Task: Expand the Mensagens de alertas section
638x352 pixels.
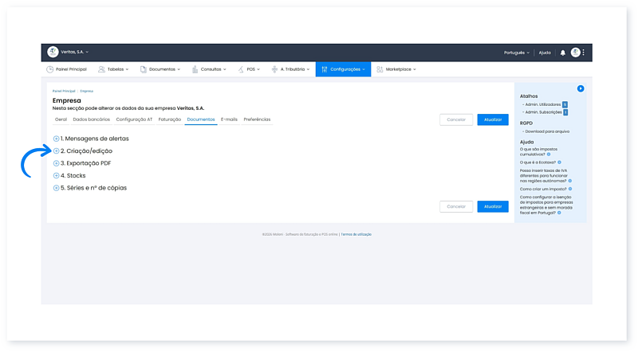Action: (57, 139)
